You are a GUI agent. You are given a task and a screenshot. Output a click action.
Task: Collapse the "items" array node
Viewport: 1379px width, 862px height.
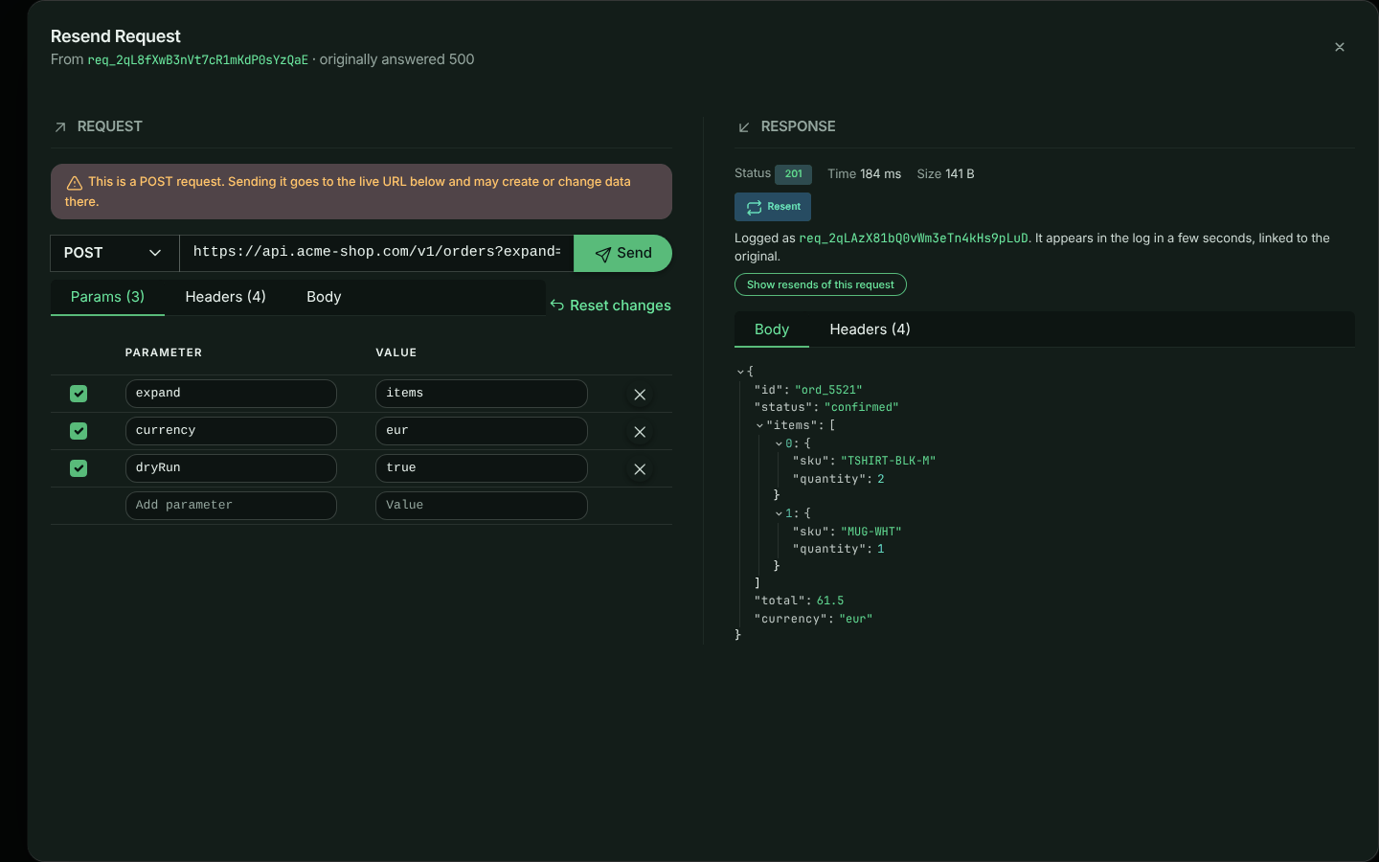[759, 425]
